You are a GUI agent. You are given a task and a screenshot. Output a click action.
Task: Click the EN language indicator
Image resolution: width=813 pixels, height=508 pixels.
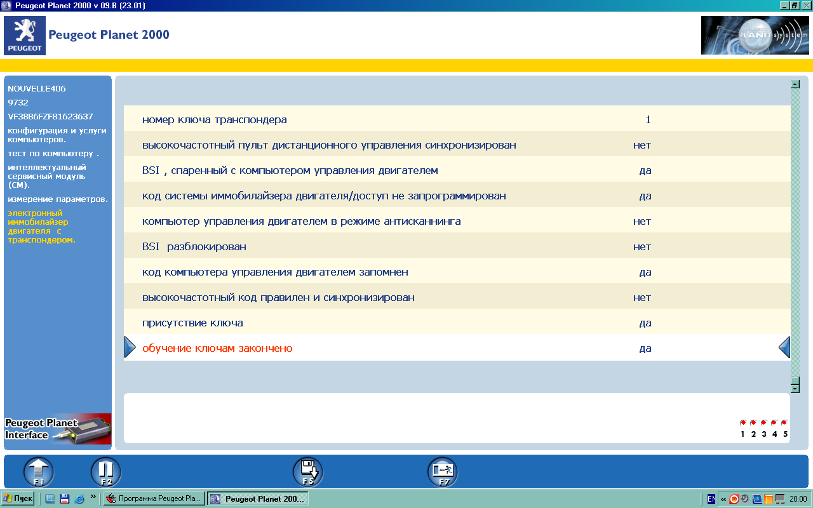coord(711,498)
